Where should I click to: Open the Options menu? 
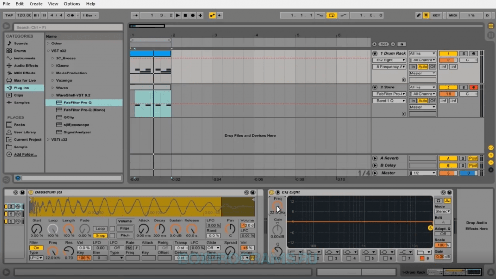point(72,4)
